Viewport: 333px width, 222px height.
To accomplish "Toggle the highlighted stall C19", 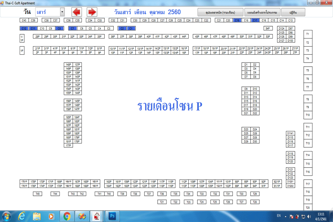I will [237, 20].
